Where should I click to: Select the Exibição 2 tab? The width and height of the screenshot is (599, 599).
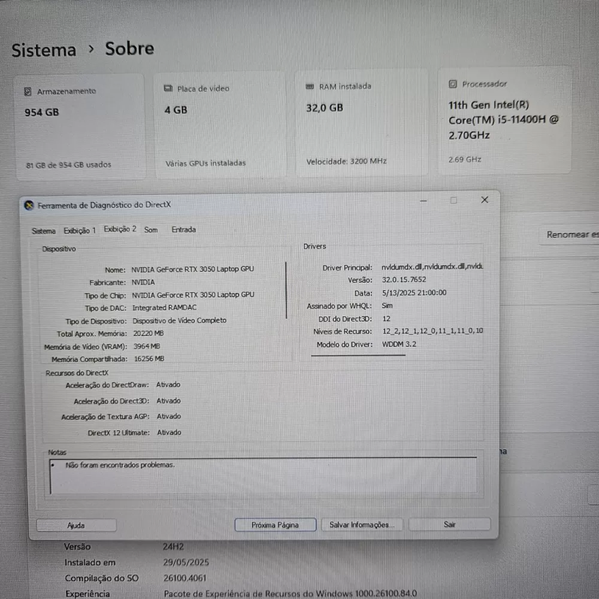click(120, 229)
